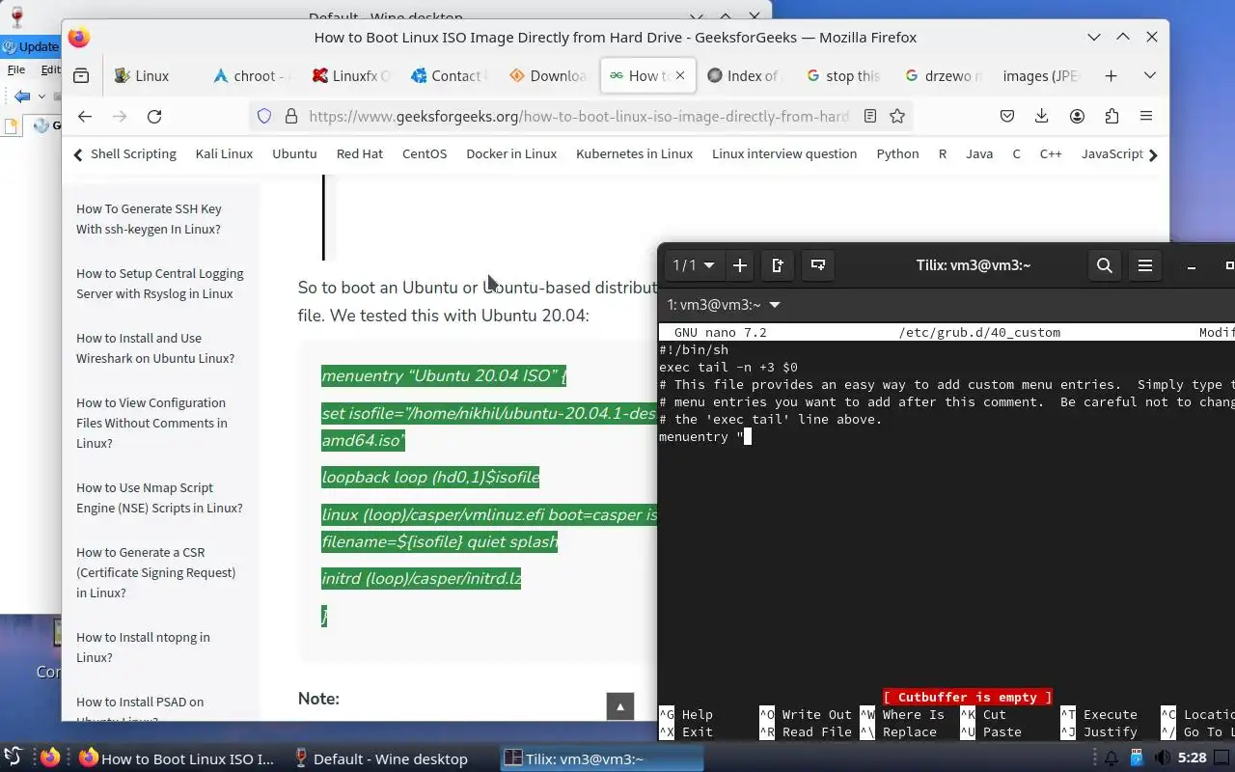This screenshot has height=772, width=1235.
Task: Open 'Setup Central Logging Server with Rsyslog' article
Action: (x=160, y=284)
